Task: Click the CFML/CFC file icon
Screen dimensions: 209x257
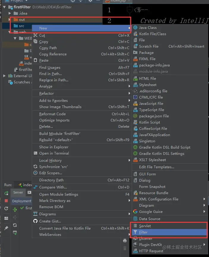Action: click(x=135, y=97)
